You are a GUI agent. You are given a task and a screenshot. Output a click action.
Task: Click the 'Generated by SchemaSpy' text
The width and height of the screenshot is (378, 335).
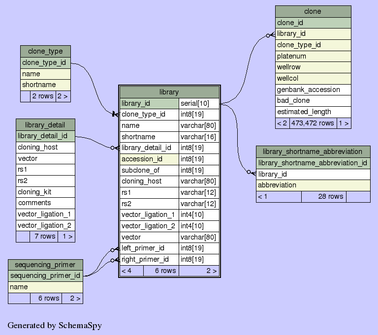point(55,325)
